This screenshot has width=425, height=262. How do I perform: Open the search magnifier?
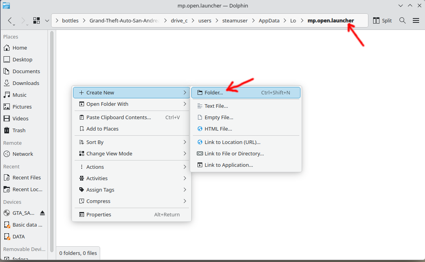403,20
